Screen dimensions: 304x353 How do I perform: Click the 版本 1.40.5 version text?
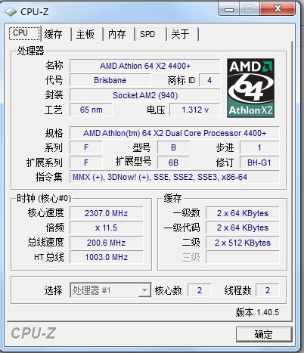(257, 312)
